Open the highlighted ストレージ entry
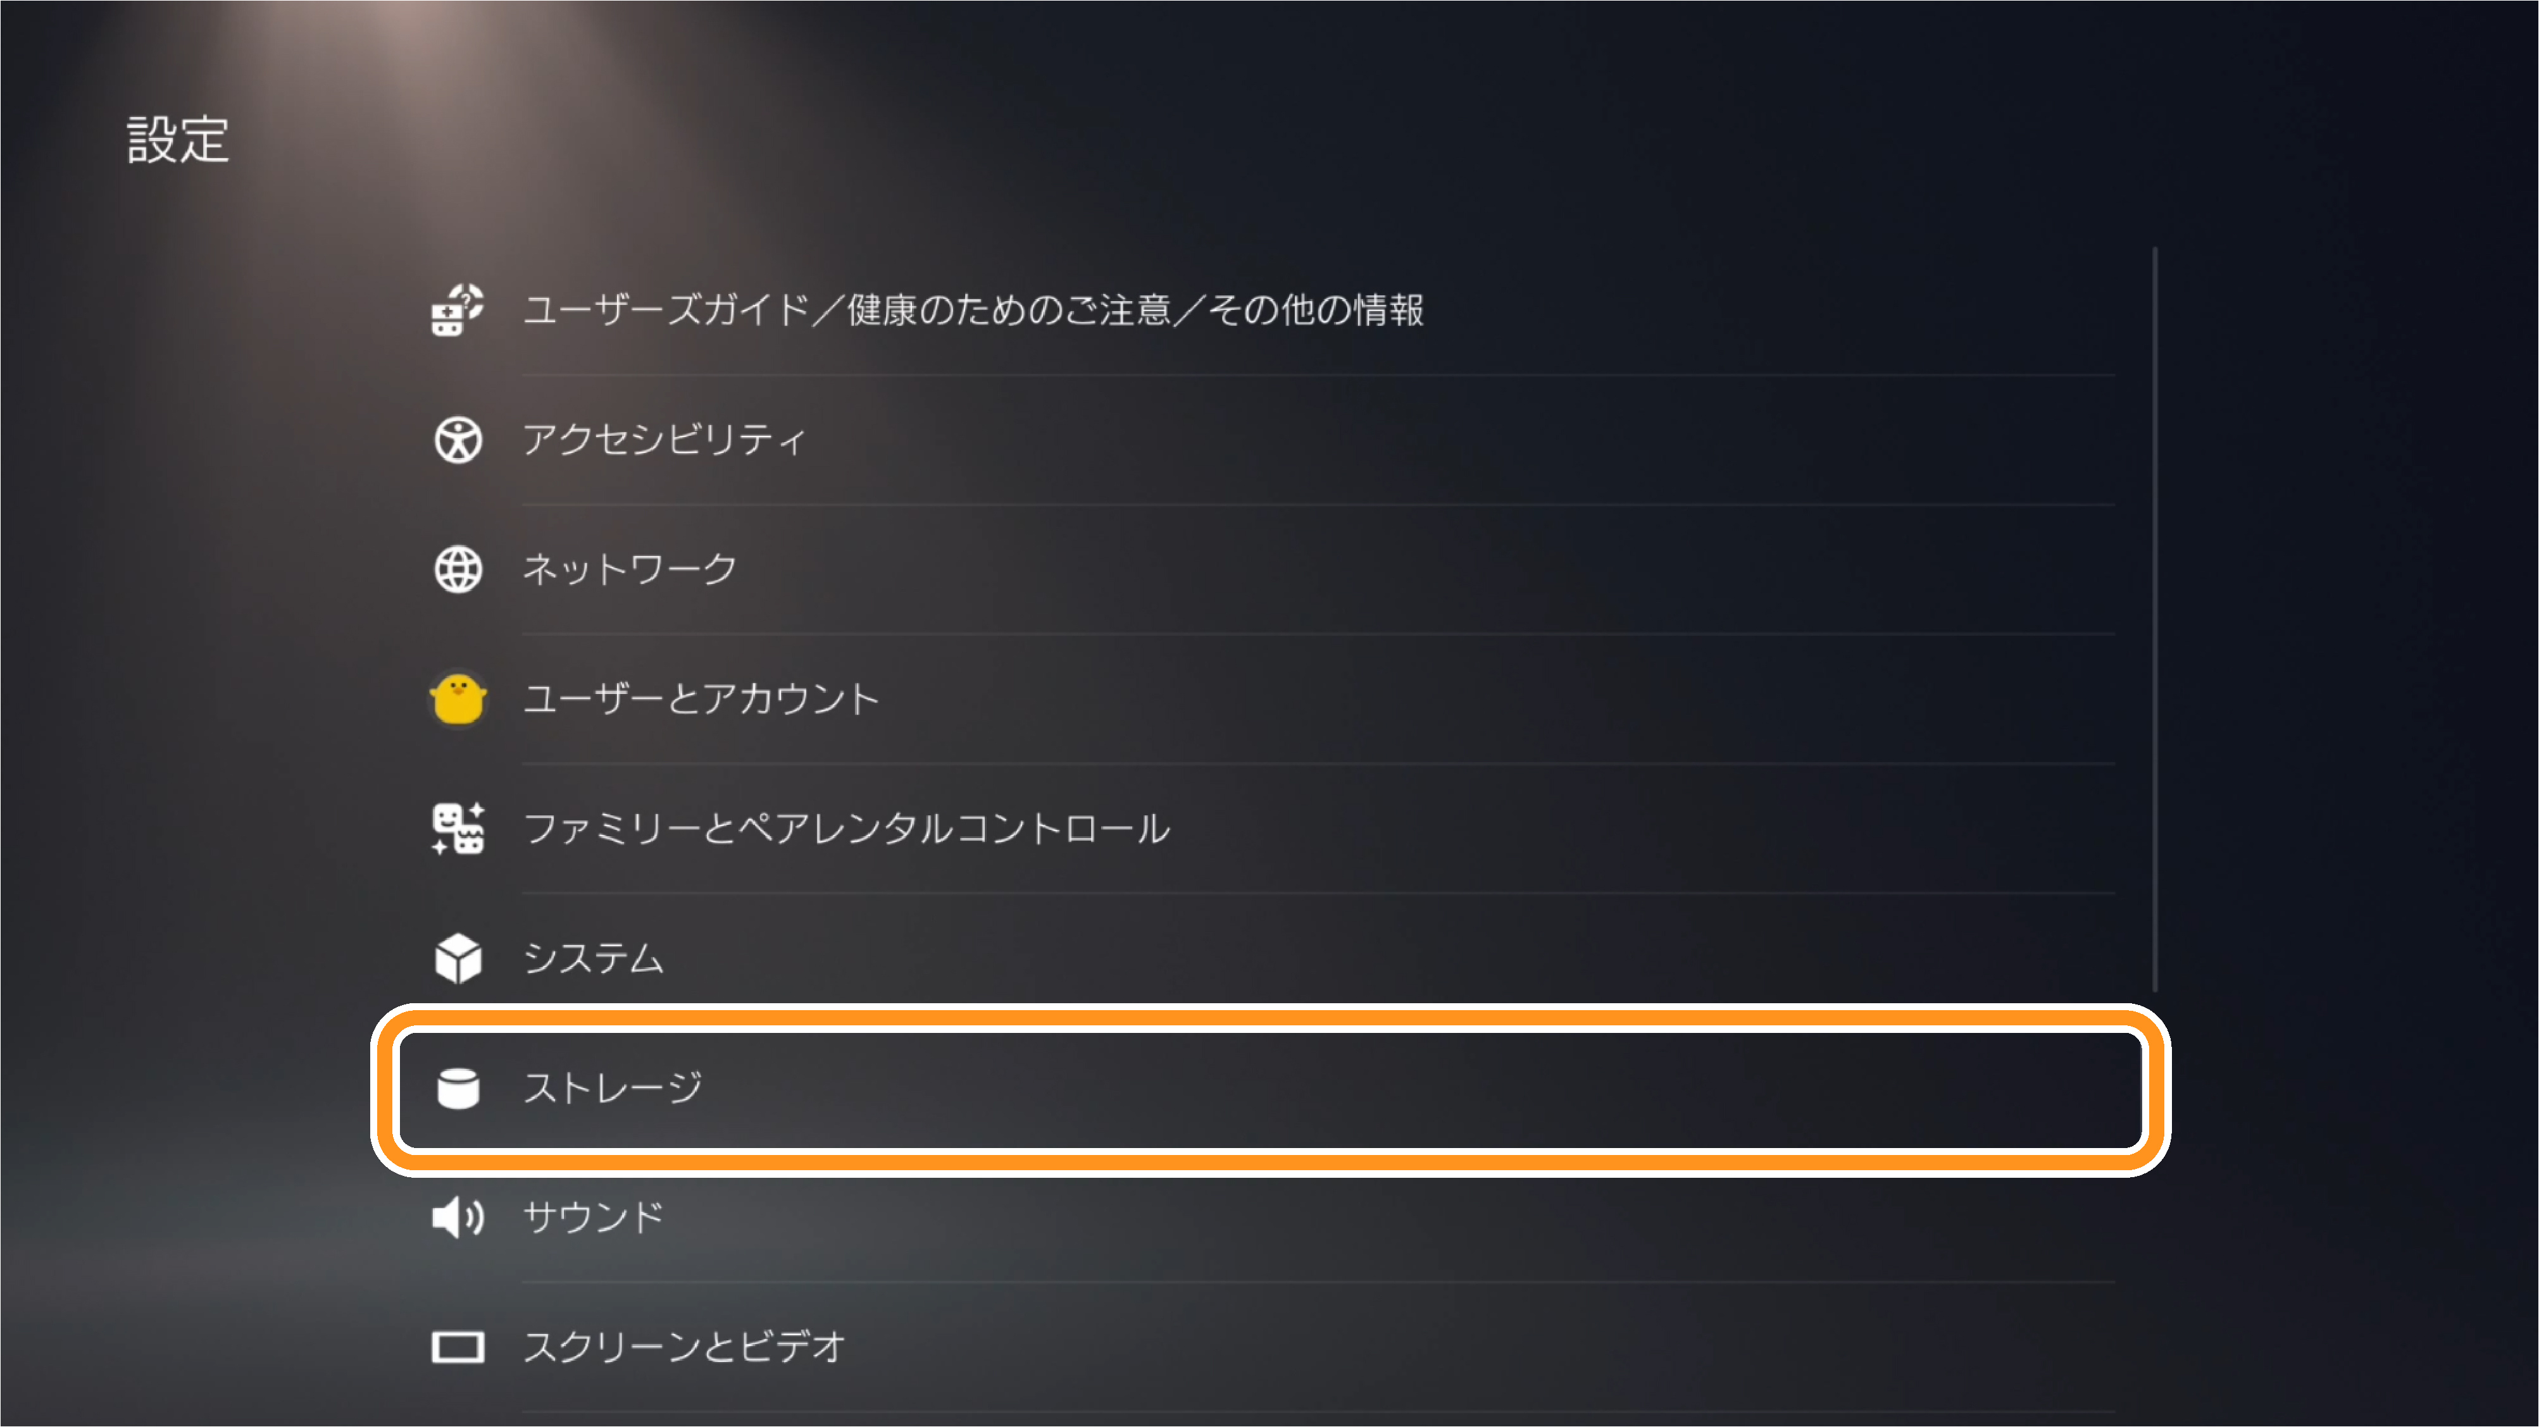The width and height of the screenshot is (2539, 1427). click(x=1271, y=1089)
